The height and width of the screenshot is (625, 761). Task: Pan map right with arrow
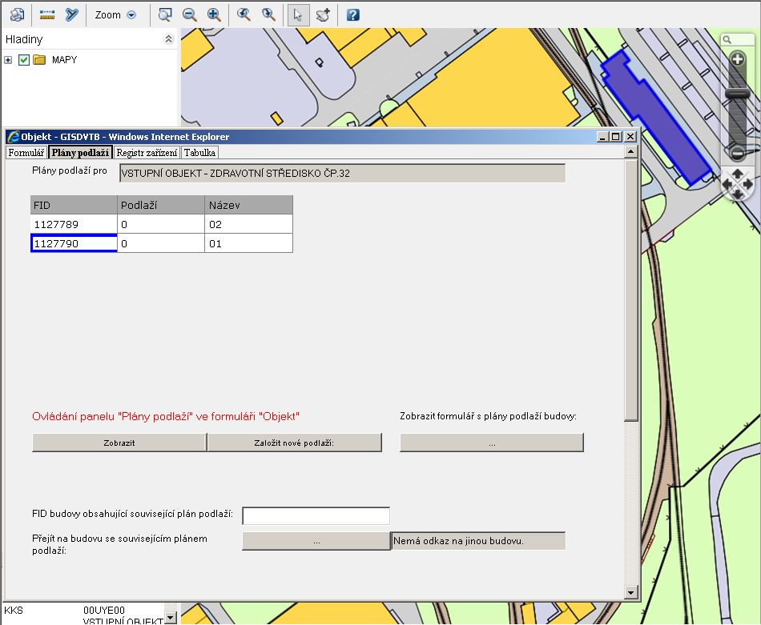748,184
